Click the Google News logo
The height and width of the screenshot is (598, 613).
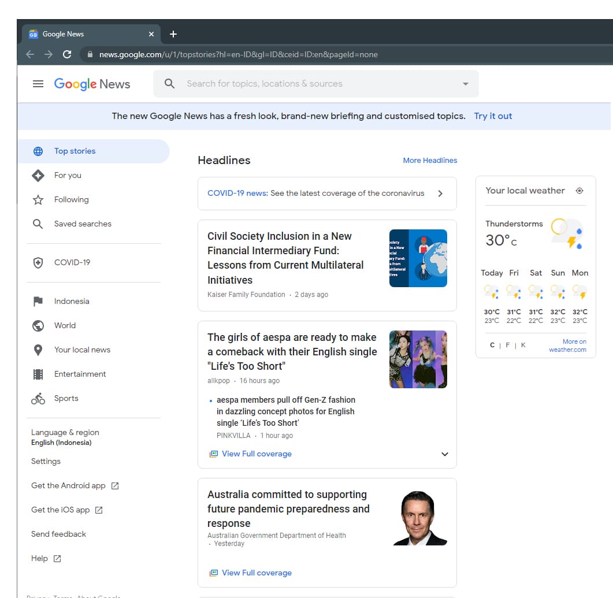(x=92, y=84)
